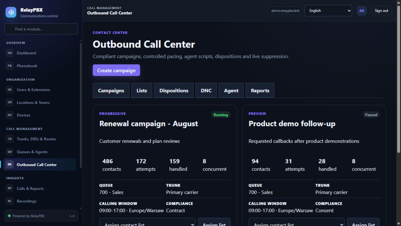Click the AK user avatar
The image size is (401, 226).
pyautogui.click(x=362, y=11)
